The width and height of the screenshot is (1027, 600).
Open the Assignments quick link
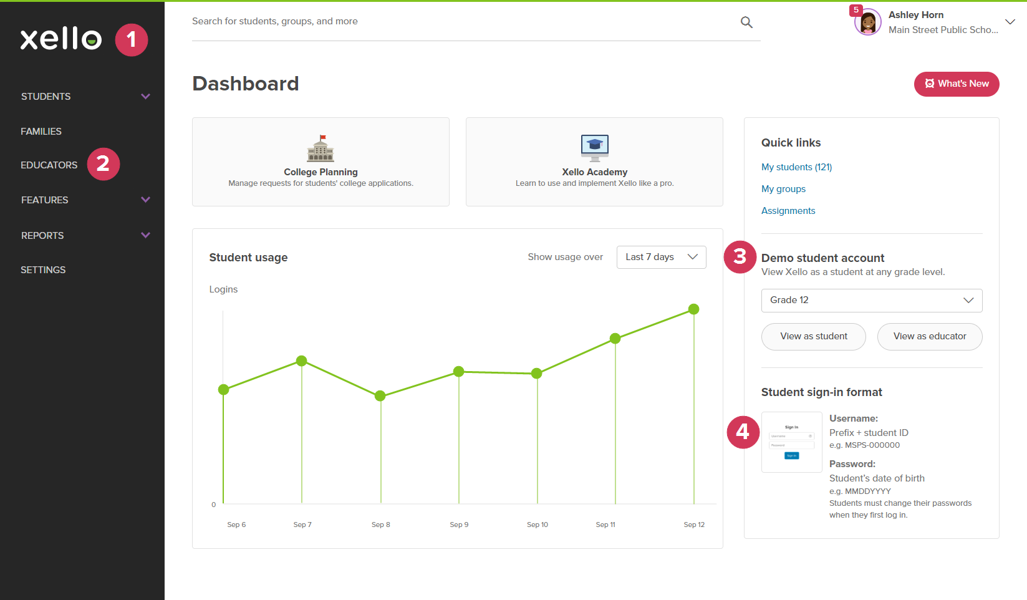pyautogui.click(x=788, y=210)
